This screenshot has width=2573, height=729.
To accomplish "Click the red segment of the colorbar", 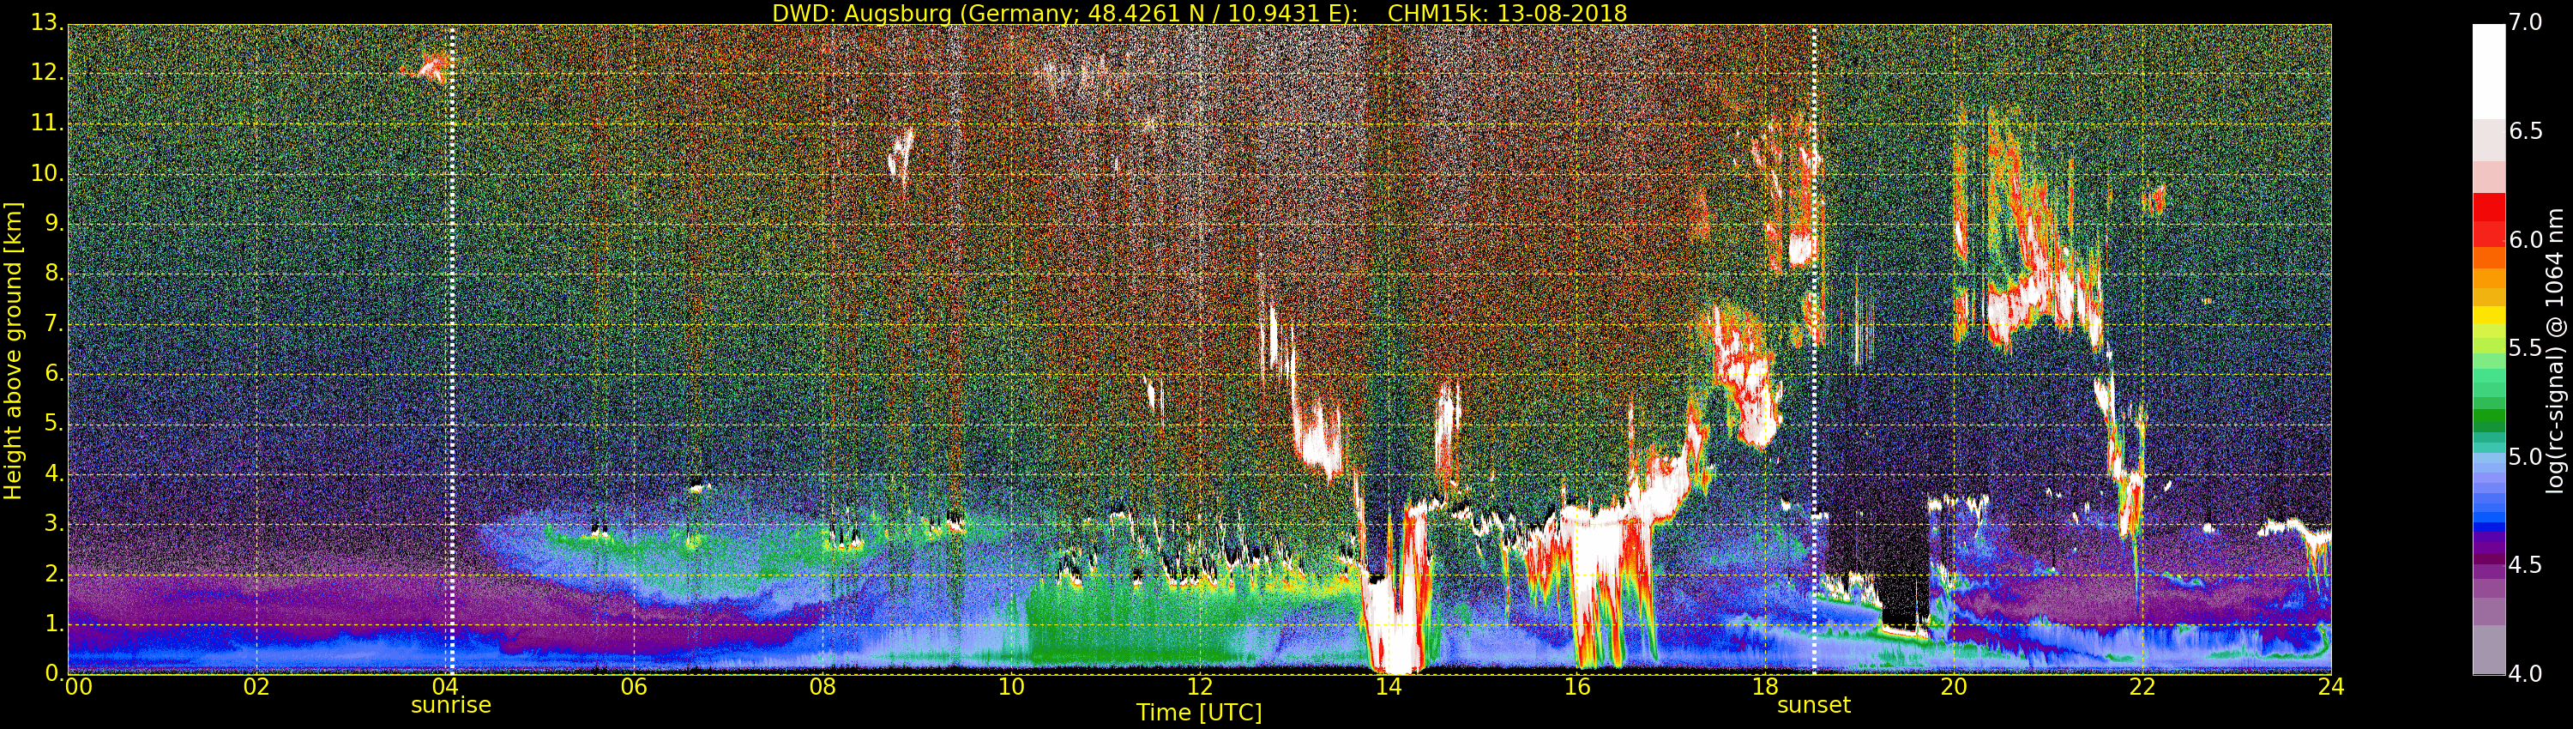I will 2488,220.
